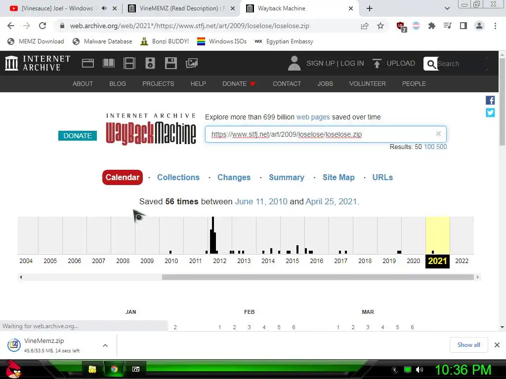Open the Chrome three-dot menu
The height and width of the screenshot is (379, 506).
[x=495, y=26]
